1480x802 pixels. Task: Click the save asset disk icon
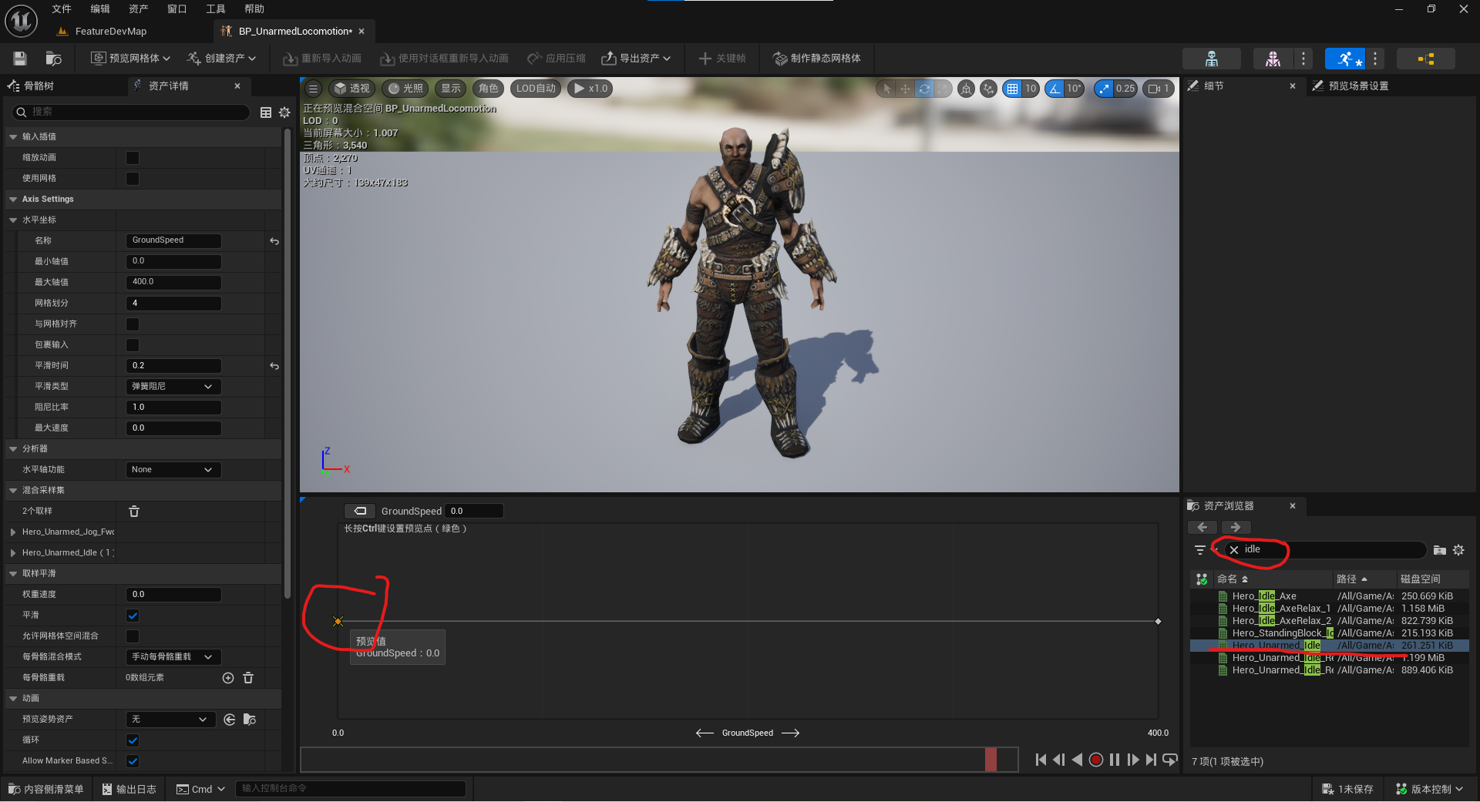20,59
